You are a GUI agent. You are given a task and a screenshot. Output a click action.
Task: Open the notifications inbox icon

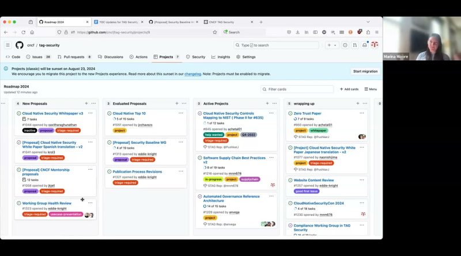coord(365,45)
